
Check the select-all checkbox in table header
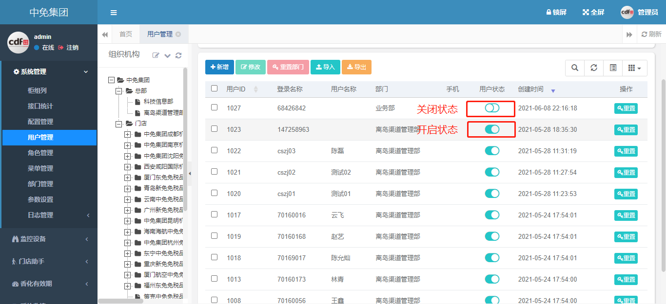[x=215, y=89]
